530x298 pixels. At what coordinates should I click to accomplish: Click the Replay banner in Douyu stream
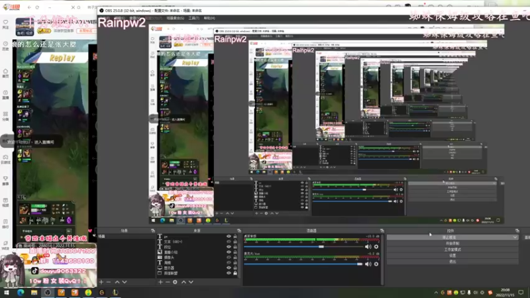pyautogui.click(x=62, y=58)
